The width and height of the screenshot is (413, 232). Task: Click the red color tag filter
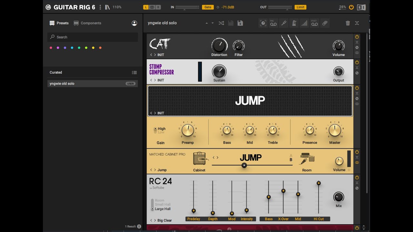click(x=51, y=48)
